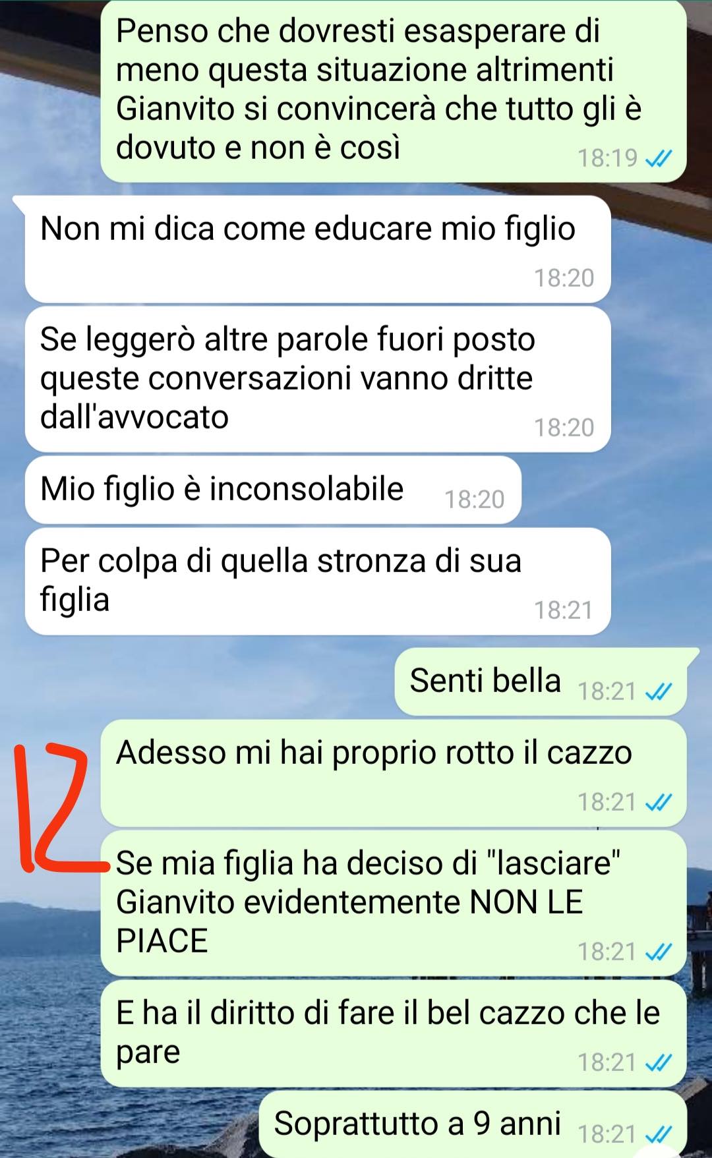The height and width of the screenshot is (1158, 712).
Task: Click the 18:21 timestamp of the 'figlia' message
Action: tap(564, 610)
